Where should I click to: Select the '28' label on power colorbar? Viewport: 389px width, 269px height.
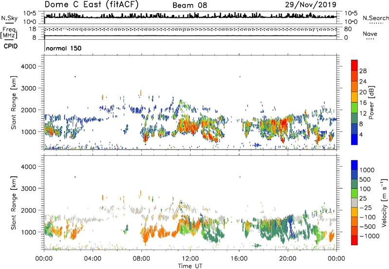tap(363, 71)
